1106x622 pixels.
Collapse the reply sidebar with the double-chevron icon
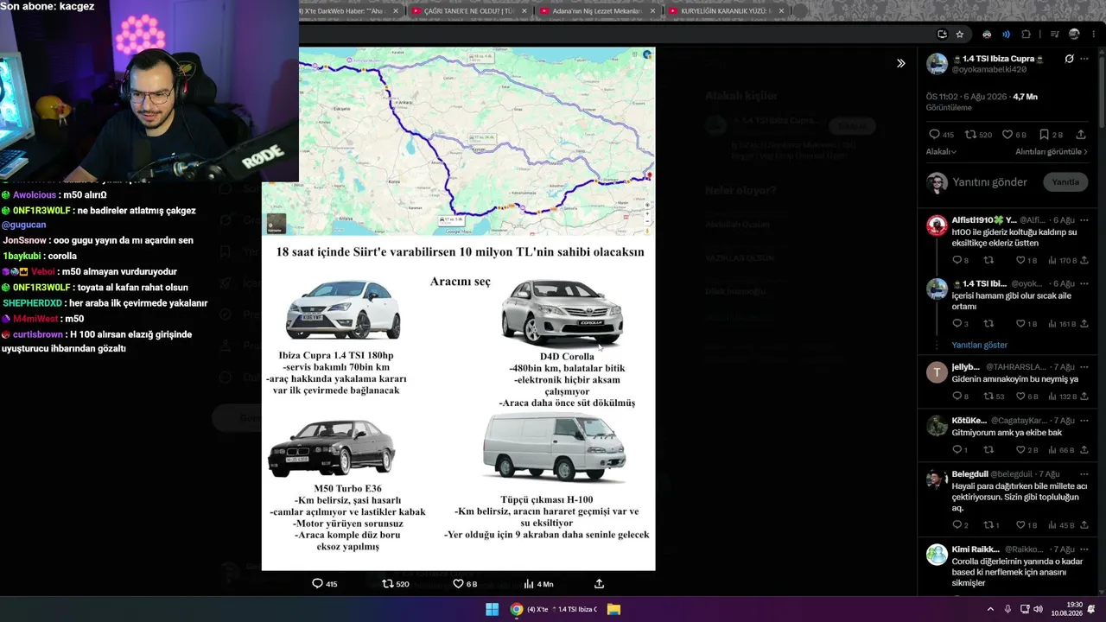coord(900,63)
